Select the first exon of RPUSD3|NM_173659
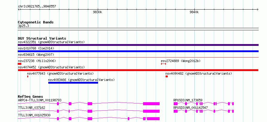 pos(176,104)
